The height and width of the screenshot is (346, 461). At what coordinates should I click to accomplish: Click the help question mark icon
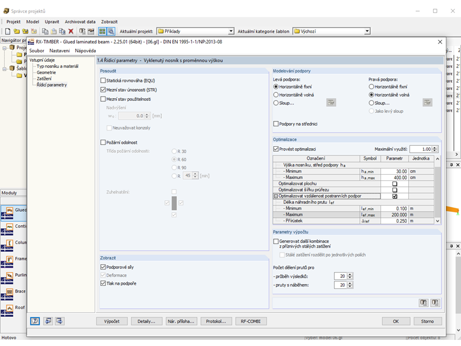coord(35,321)
